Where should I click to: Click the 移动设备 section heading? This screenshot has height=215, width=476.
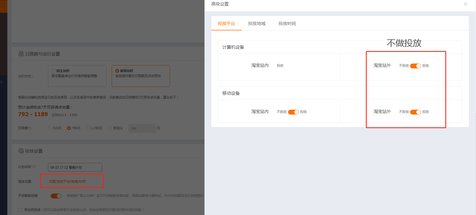pyautogui.click(x=231, y=93)
